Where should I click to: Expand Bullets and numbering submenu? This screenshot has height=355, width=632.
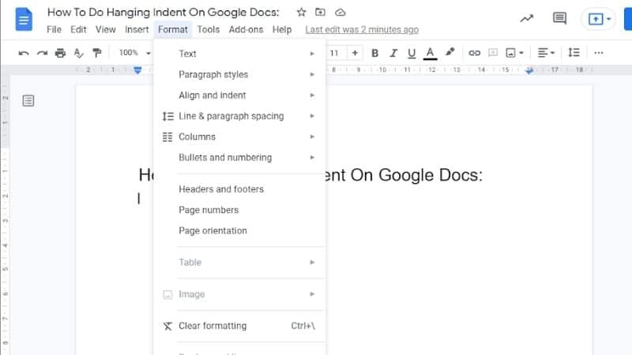[239, 157]
